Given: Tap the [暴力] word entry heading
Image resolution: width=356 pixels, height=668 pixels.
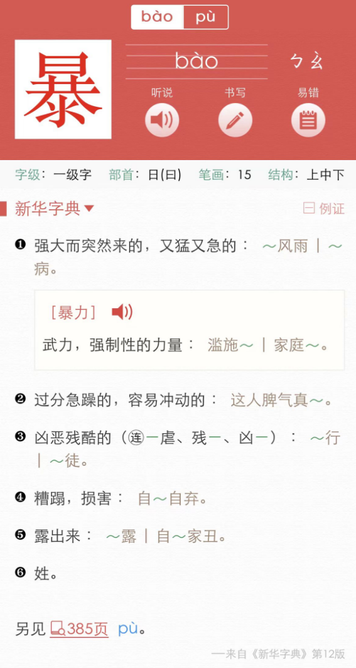Looking at the screenshot, I should click(x=73, y=313).
